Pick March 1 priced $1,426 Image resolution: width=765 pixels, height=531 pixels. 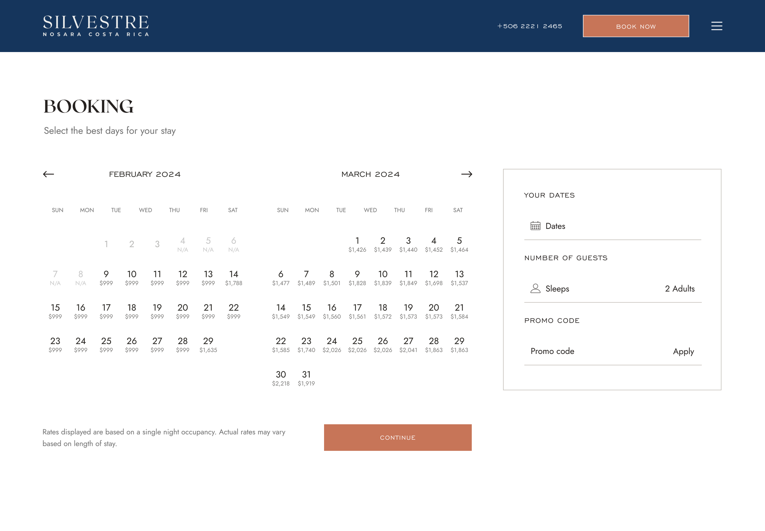(x=357, y=244)
